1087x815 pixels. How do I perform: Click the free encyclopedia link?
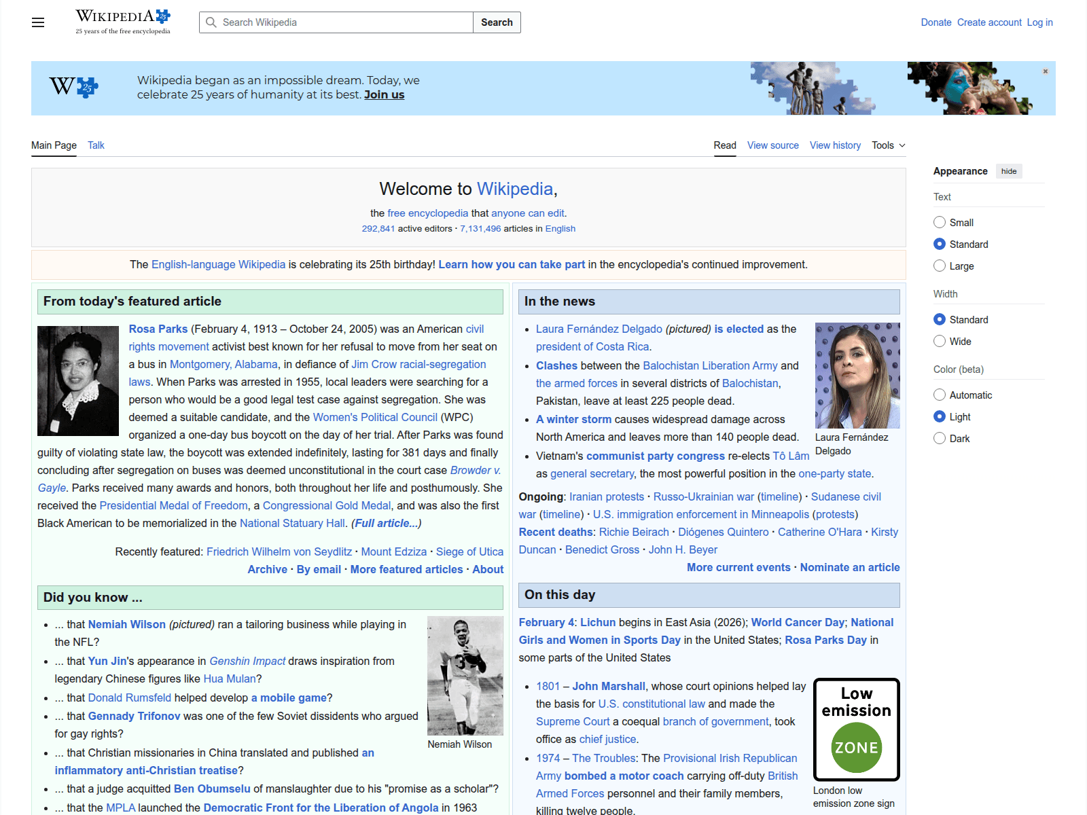[428, 213]
